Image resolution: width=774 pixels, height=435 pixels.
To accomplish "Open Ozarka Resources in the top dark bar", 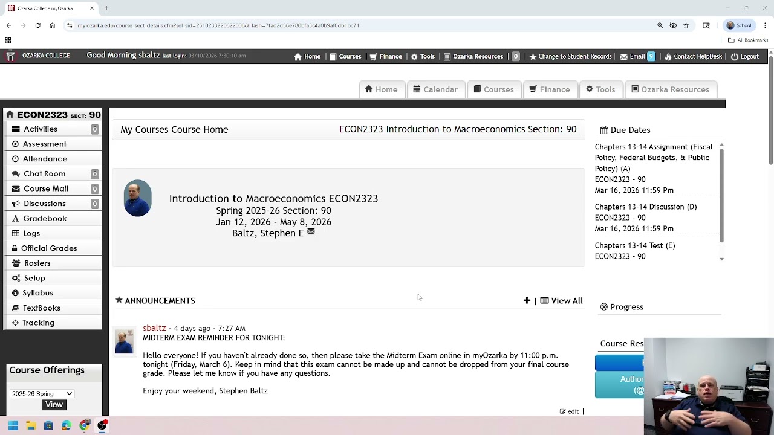I will point(473,56).
